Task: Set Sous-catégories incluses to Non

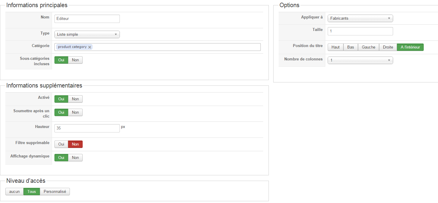Action: (x=75, y=60)
